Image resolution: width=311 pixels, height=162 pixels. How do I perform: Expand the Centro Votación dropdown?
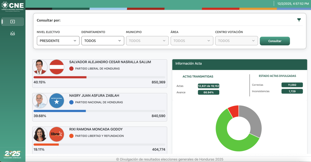point(237,41)
